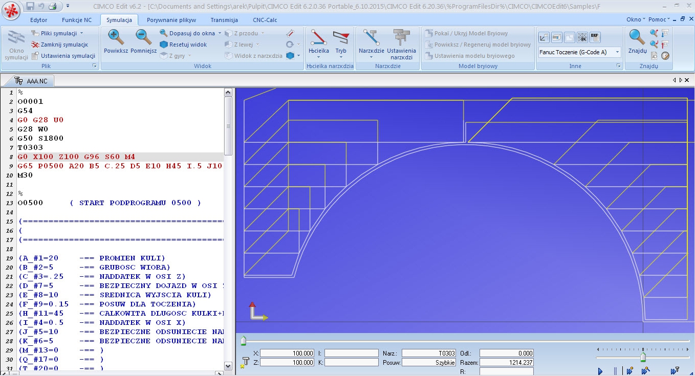The image size is (695, 376).
Task: Open the Pliki symulacji dropdown
Action: 58,33
